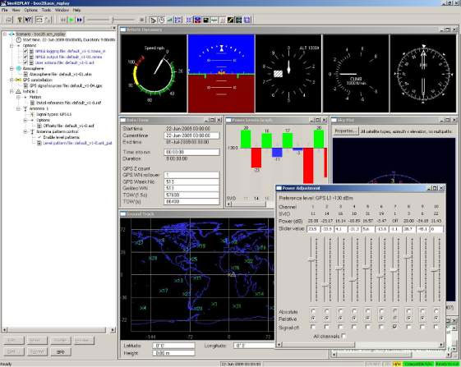Screen dimensions: 461x367
Task: Click the last blue square toolbar icon
Action: click(x=247, y=20)
